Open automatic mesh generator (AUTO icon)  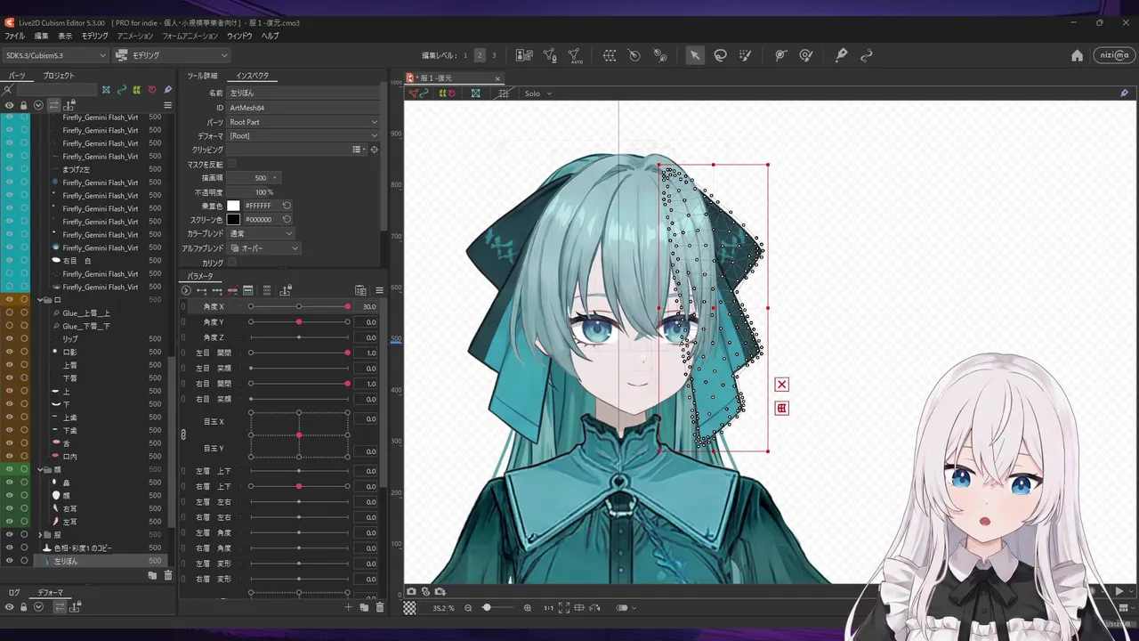tap(575, 55)
